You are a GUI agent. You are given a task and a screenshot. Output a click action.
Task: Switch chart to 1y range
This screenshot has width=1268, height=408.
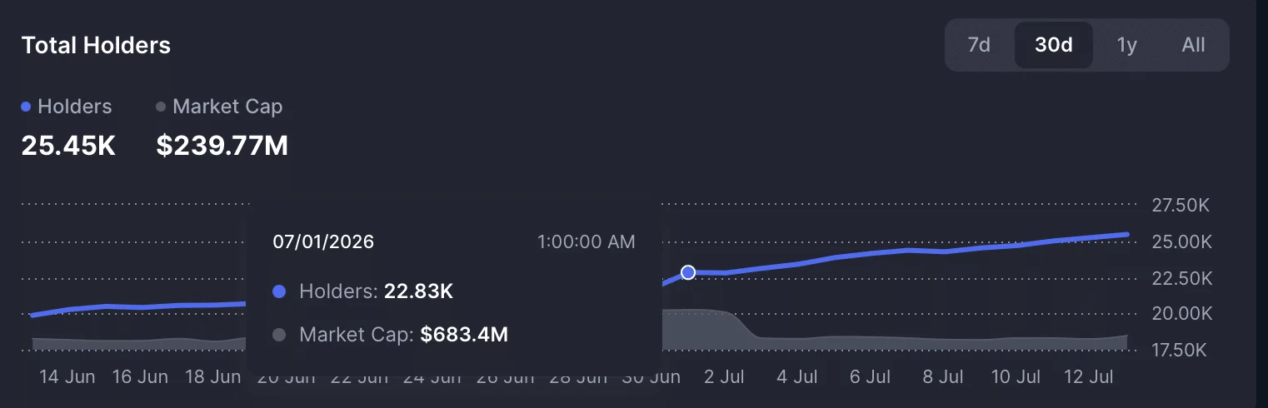1127,45
